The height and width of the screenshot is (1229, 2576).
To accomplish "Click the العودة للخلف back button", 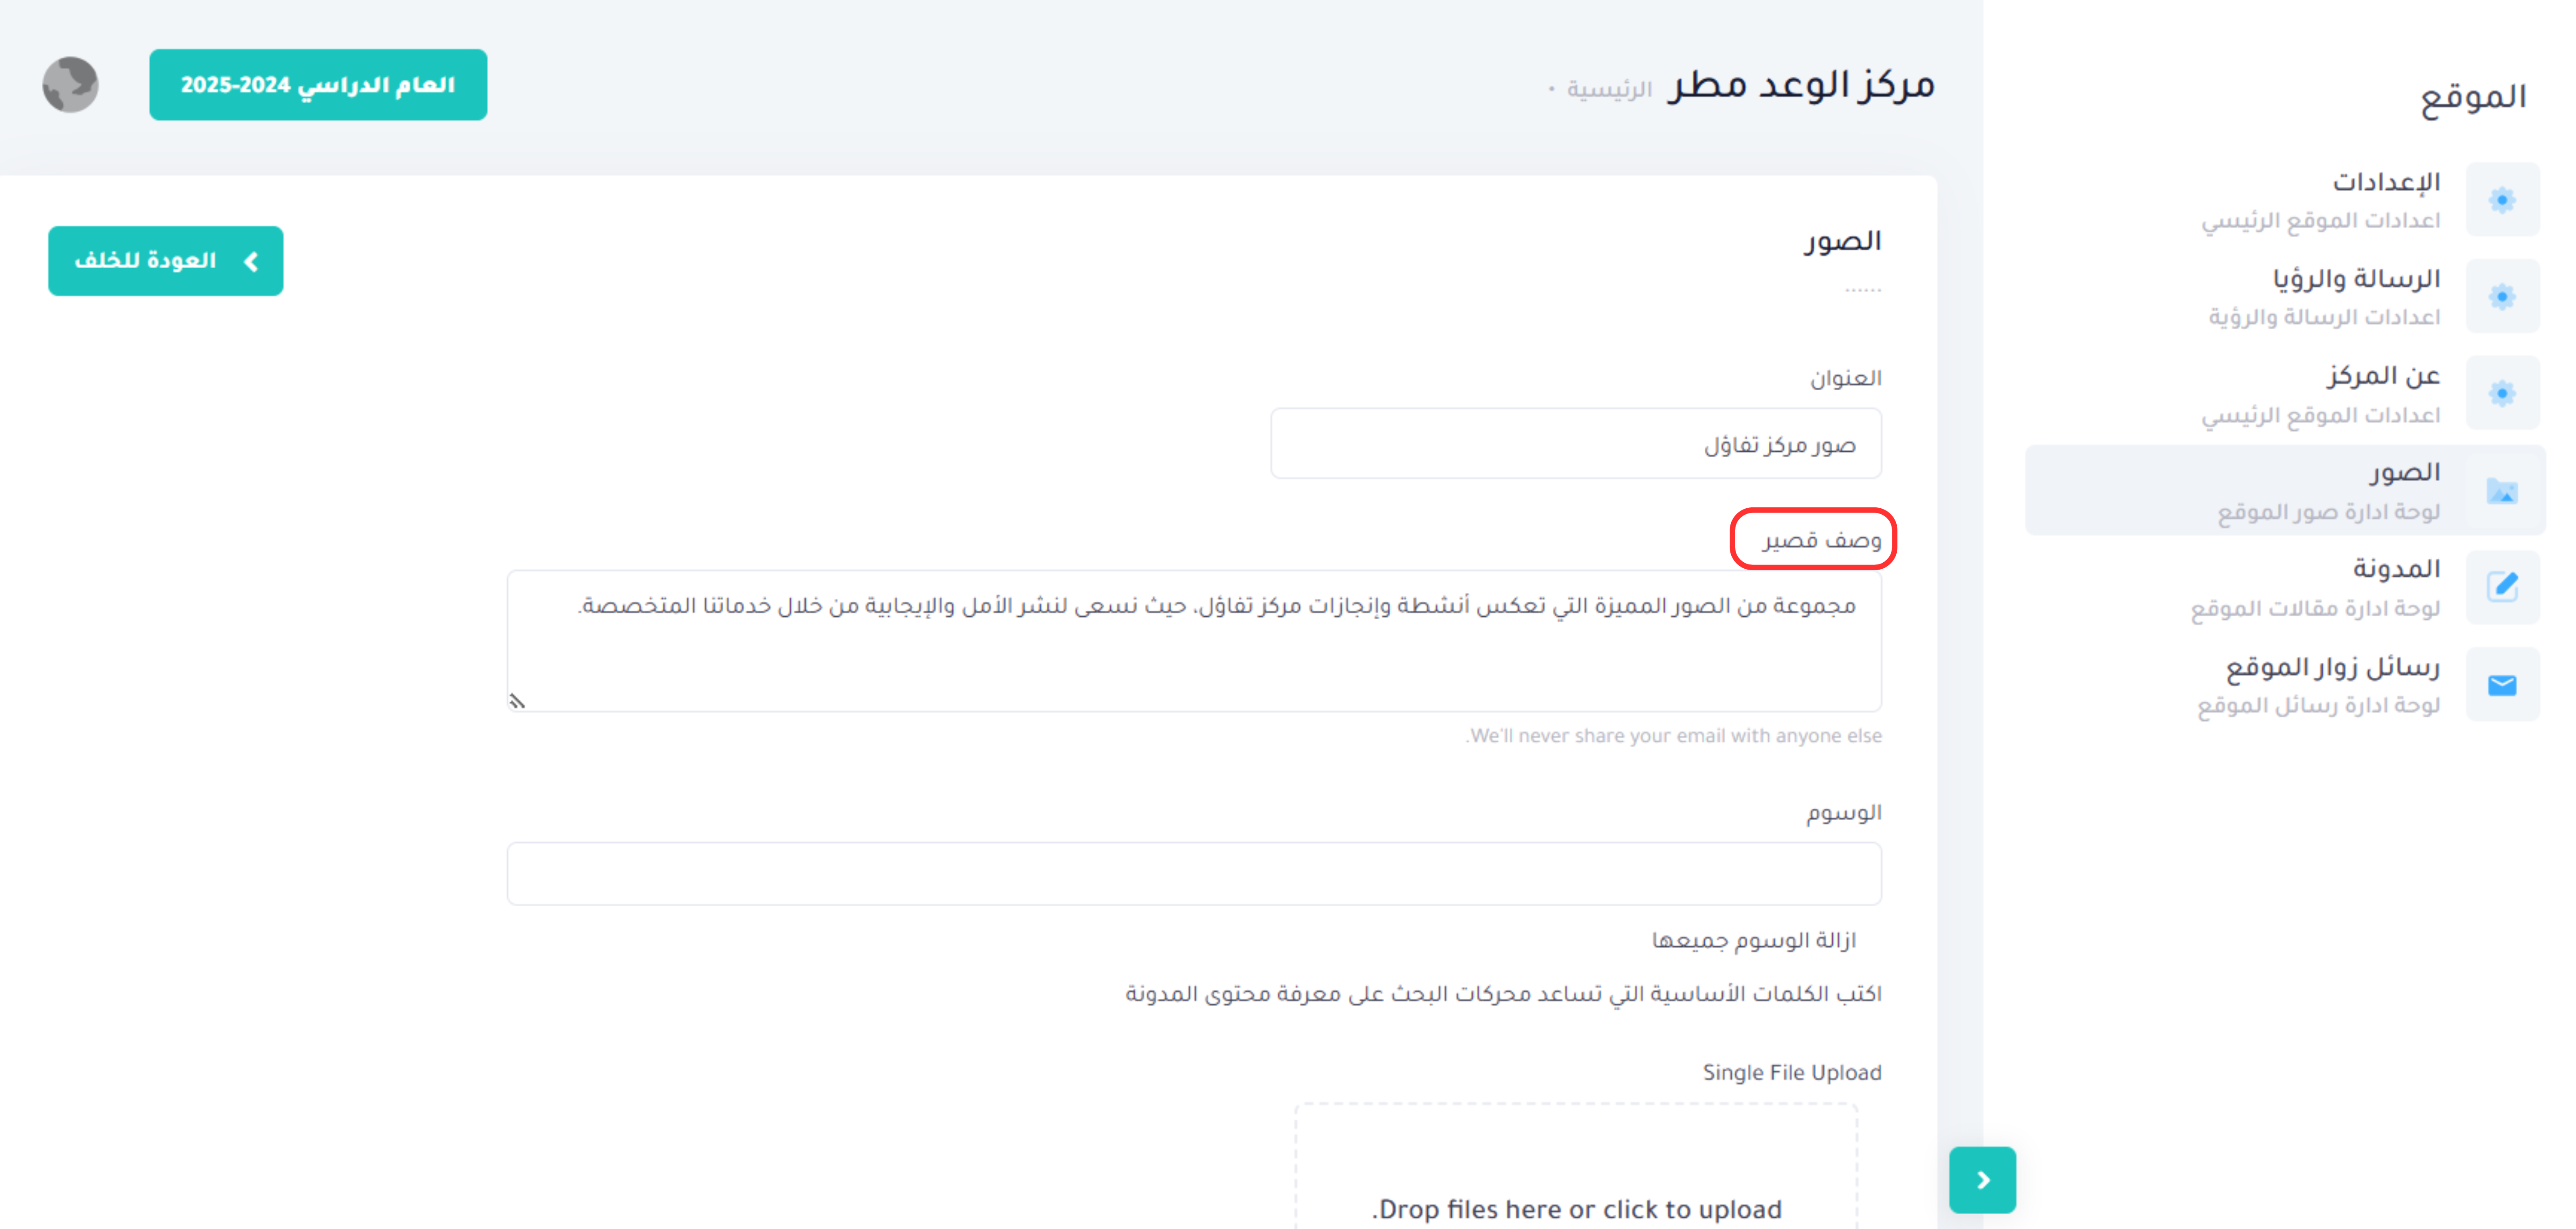I will pyautogui.click(x=166, y=261).
